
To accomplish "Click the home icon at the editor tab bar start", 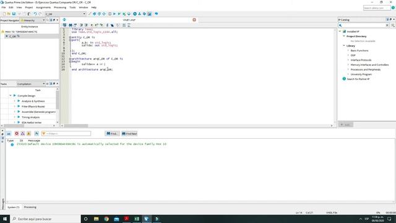I will (x=64, y=20).
